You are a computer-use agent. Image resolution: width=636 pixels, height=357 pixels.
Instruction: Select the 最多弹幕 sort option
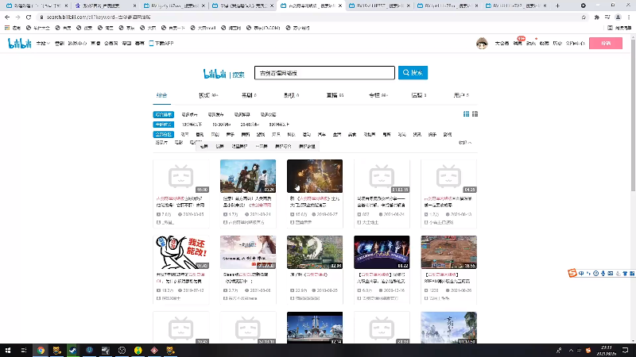point(242,114)
